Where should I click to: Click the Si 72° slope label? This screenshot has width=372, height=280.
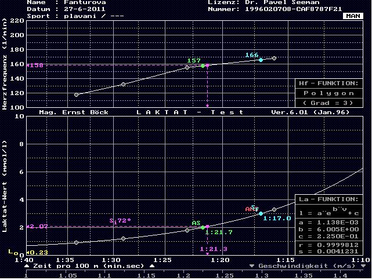[x=120, y=221]
